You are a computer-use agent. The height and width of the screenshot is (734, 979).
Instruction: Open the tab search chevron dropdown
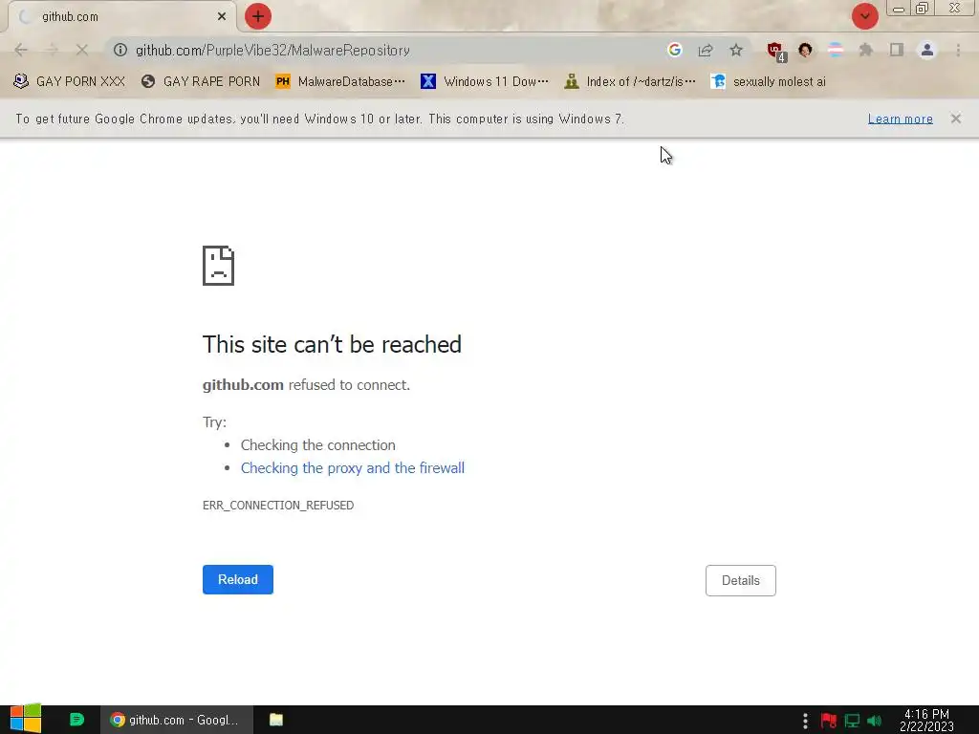tap(864, 16)
